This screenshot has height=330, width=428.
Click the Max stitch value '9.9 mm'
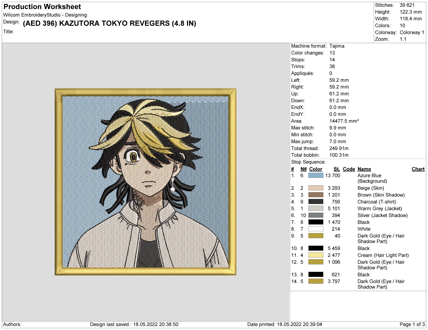click(x=338, y=128)
